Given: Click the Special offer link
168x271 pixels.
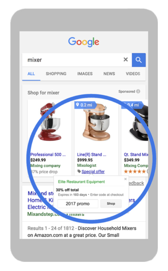Looking at the screenshot, I should [x=93, y=172].
